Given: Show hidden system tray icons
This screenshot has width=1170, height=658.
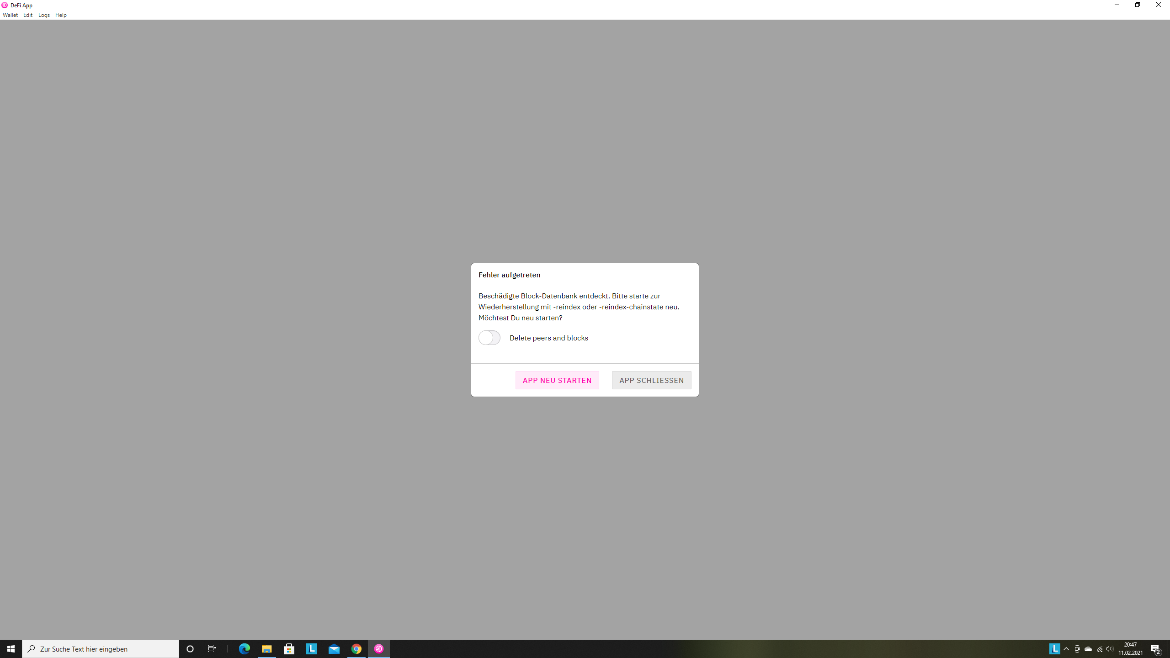Looking at the screenshot, I should tap(1066, 649).
